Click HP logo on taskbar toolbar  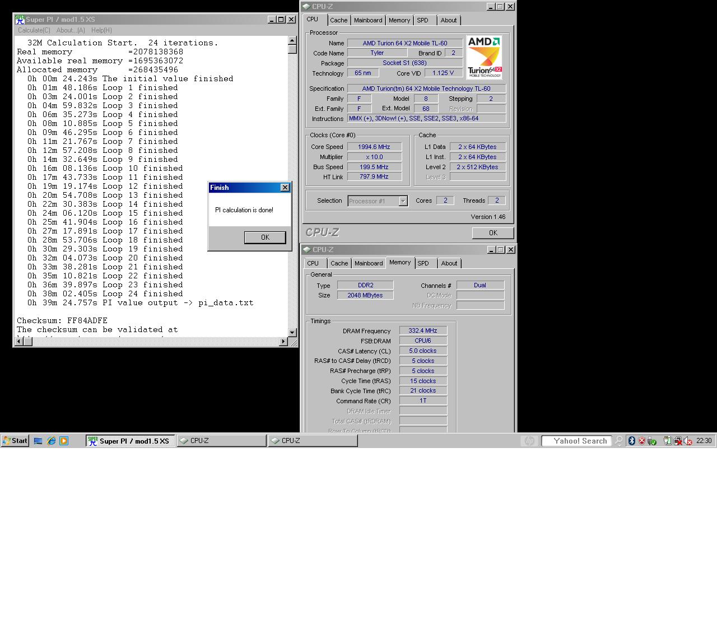pyautogui.click(x=529, y=441)
